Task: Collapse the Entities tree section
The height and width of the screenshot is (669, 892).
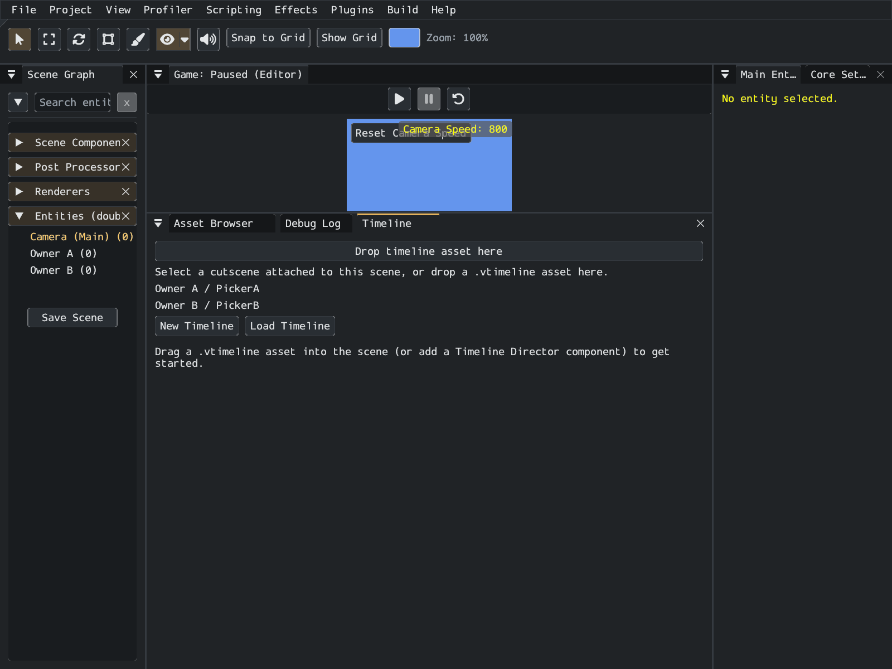Action: 19,216
